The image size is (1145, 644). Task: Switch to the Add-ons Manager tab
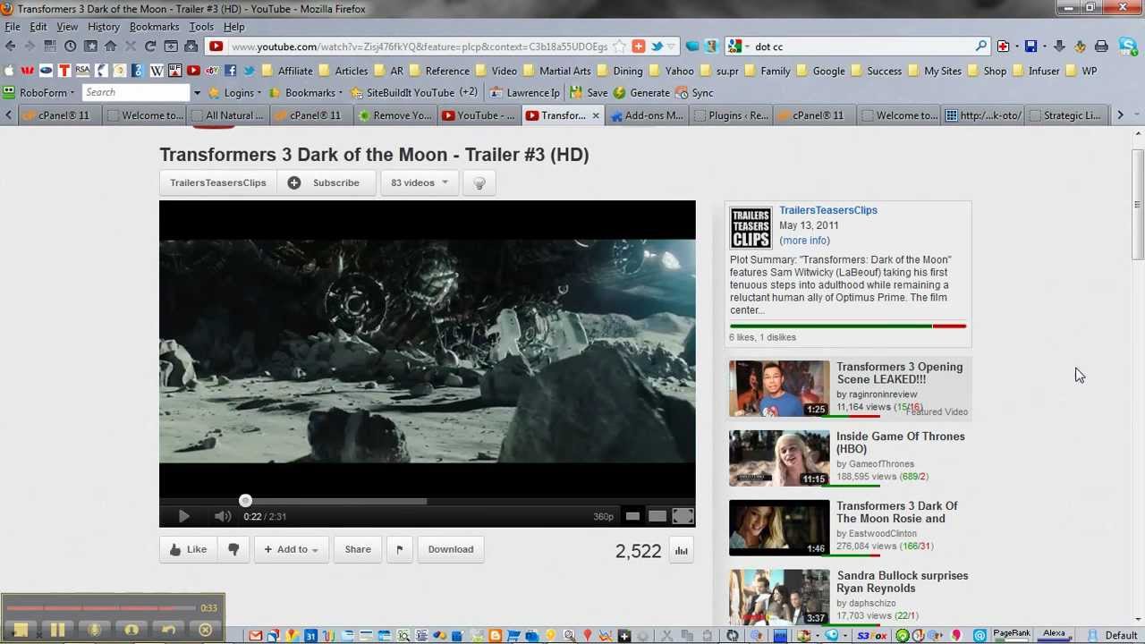(645, 115)
